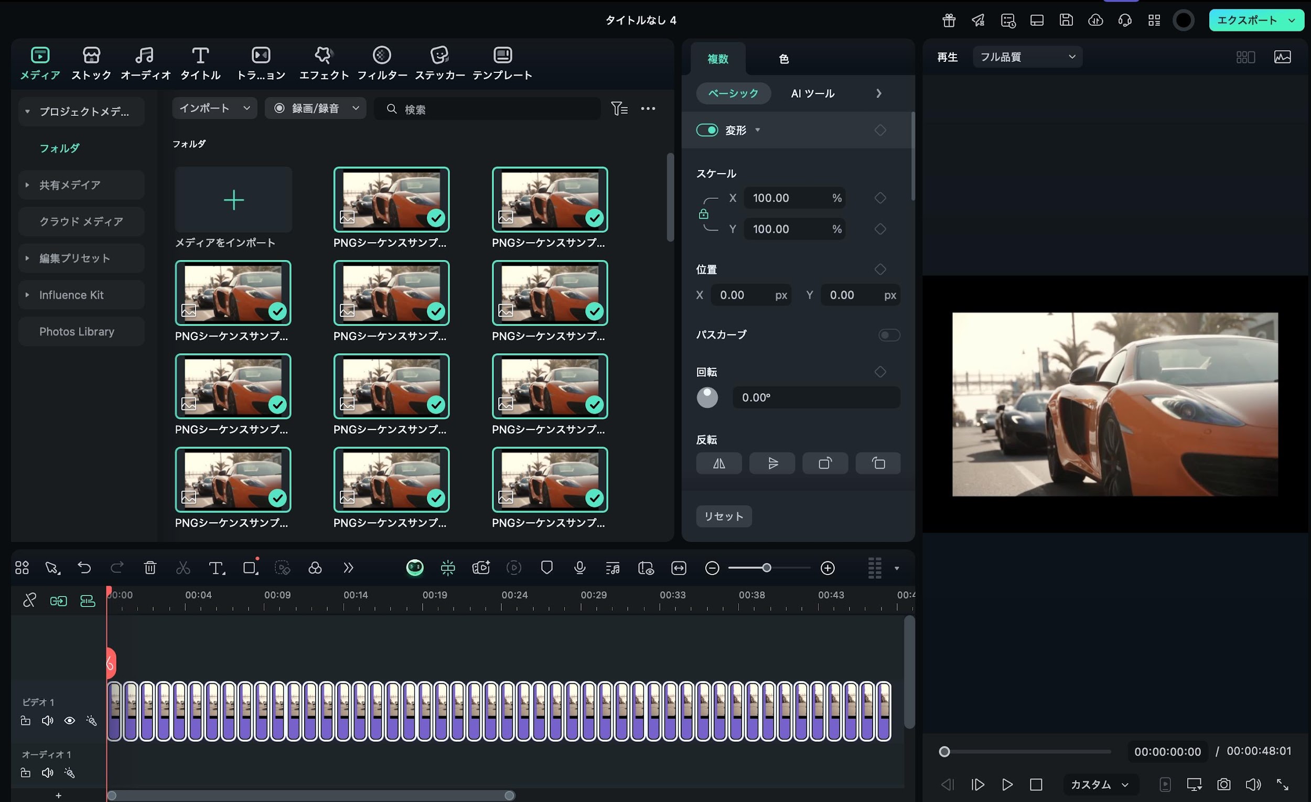Open the Effects (エフェクト) tab
This screenshot has width=1311, height=802.
(x=324, y=63)
